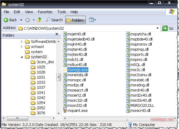Click the green Go arrow button
This screenshot has height=129, width=179.
pyautogui.click(x=165, y=28)
